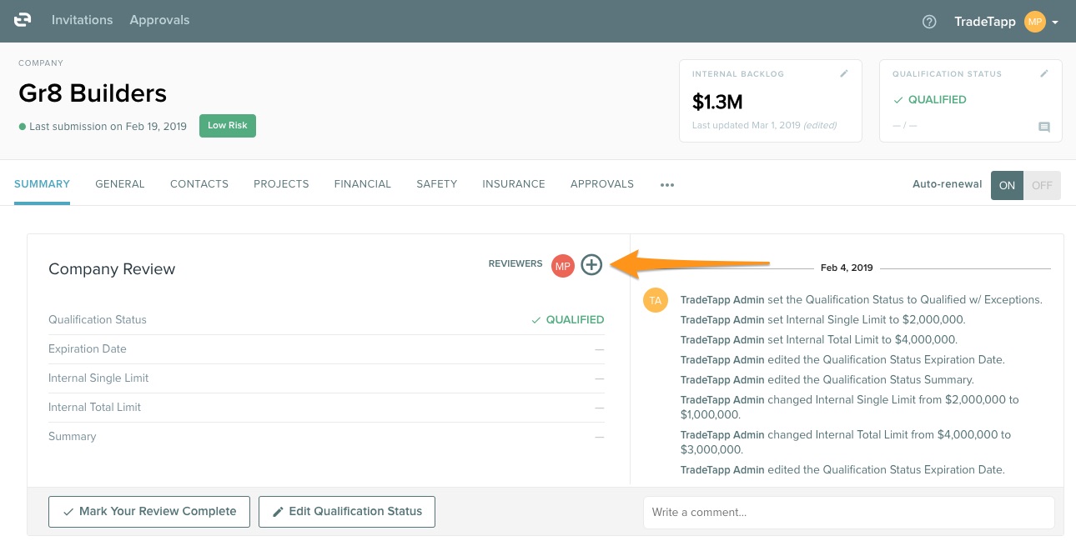Switch Auto-renewal to OFF
The height and width of the screenshot is (546, 1076).
(x=1042, y=185)
